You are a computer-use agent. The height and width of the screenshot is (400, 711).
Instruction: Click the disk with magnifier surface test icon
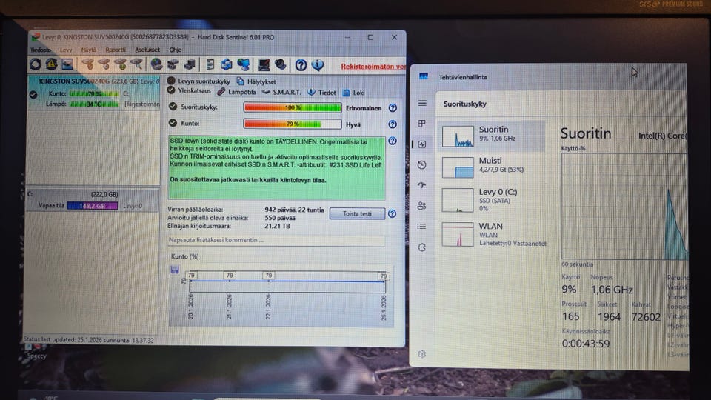(137, 64)
